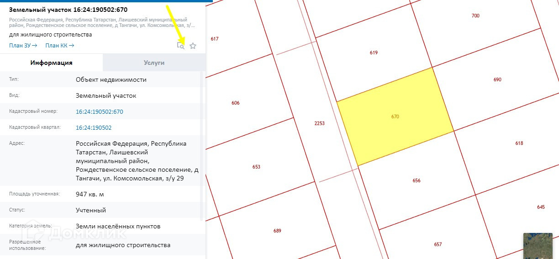Click the Категория земель label
559x259 pixels.
point(31,226)
